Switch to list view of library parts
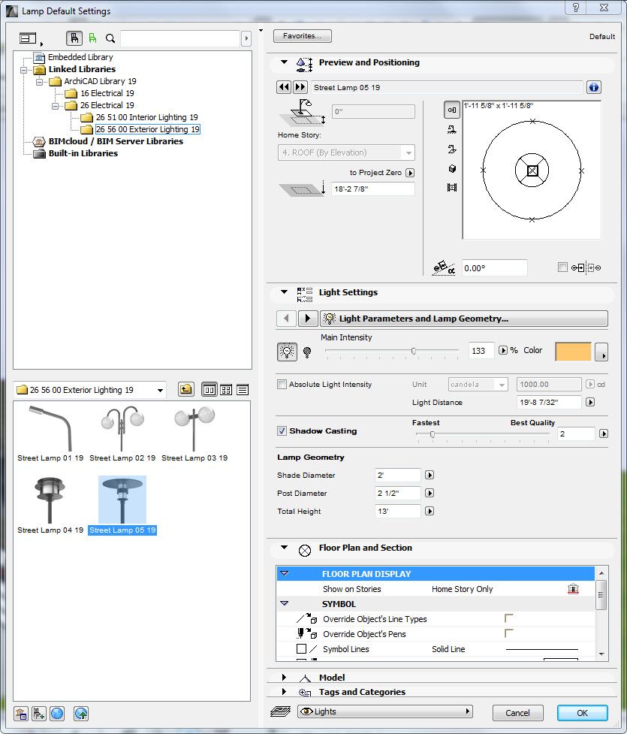The width and height of the screenshot is (627, 734). click(243, 389)
